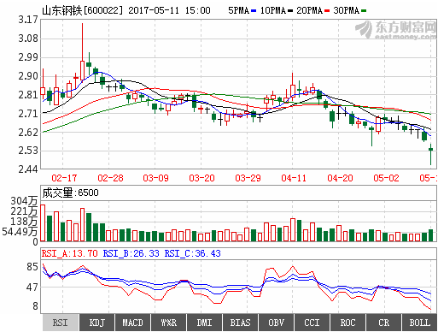
Task: Click the 10PMA black legend marker
Action: (290, 11)
